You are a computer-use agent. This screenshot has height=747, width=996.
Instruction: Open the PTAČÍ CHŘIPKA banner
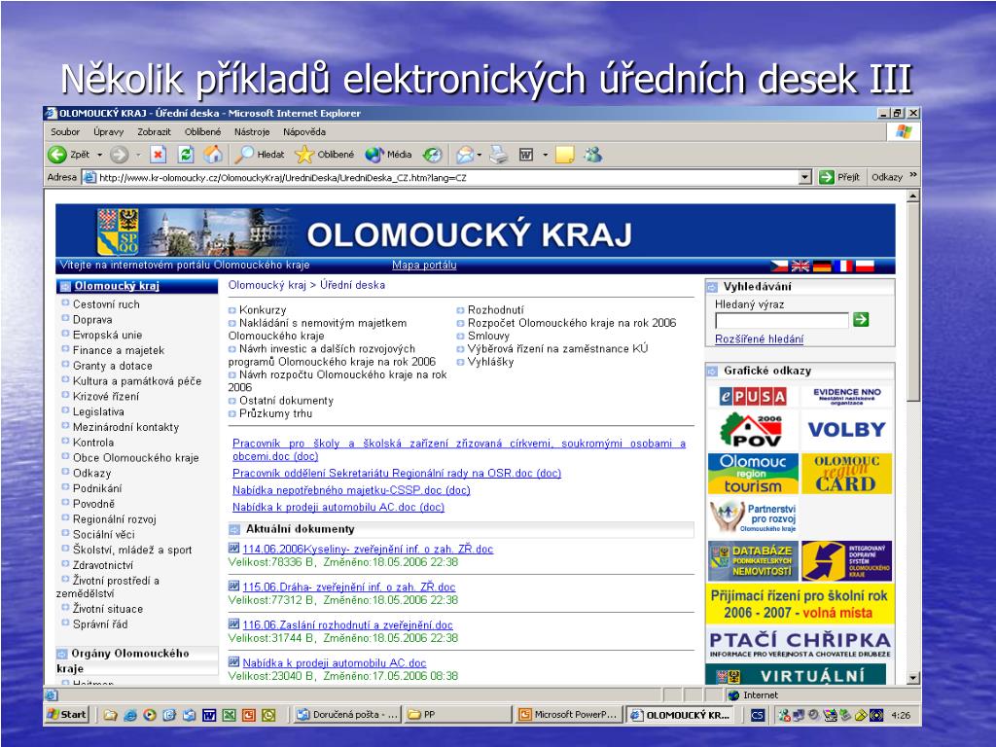[x=800, y=644]
